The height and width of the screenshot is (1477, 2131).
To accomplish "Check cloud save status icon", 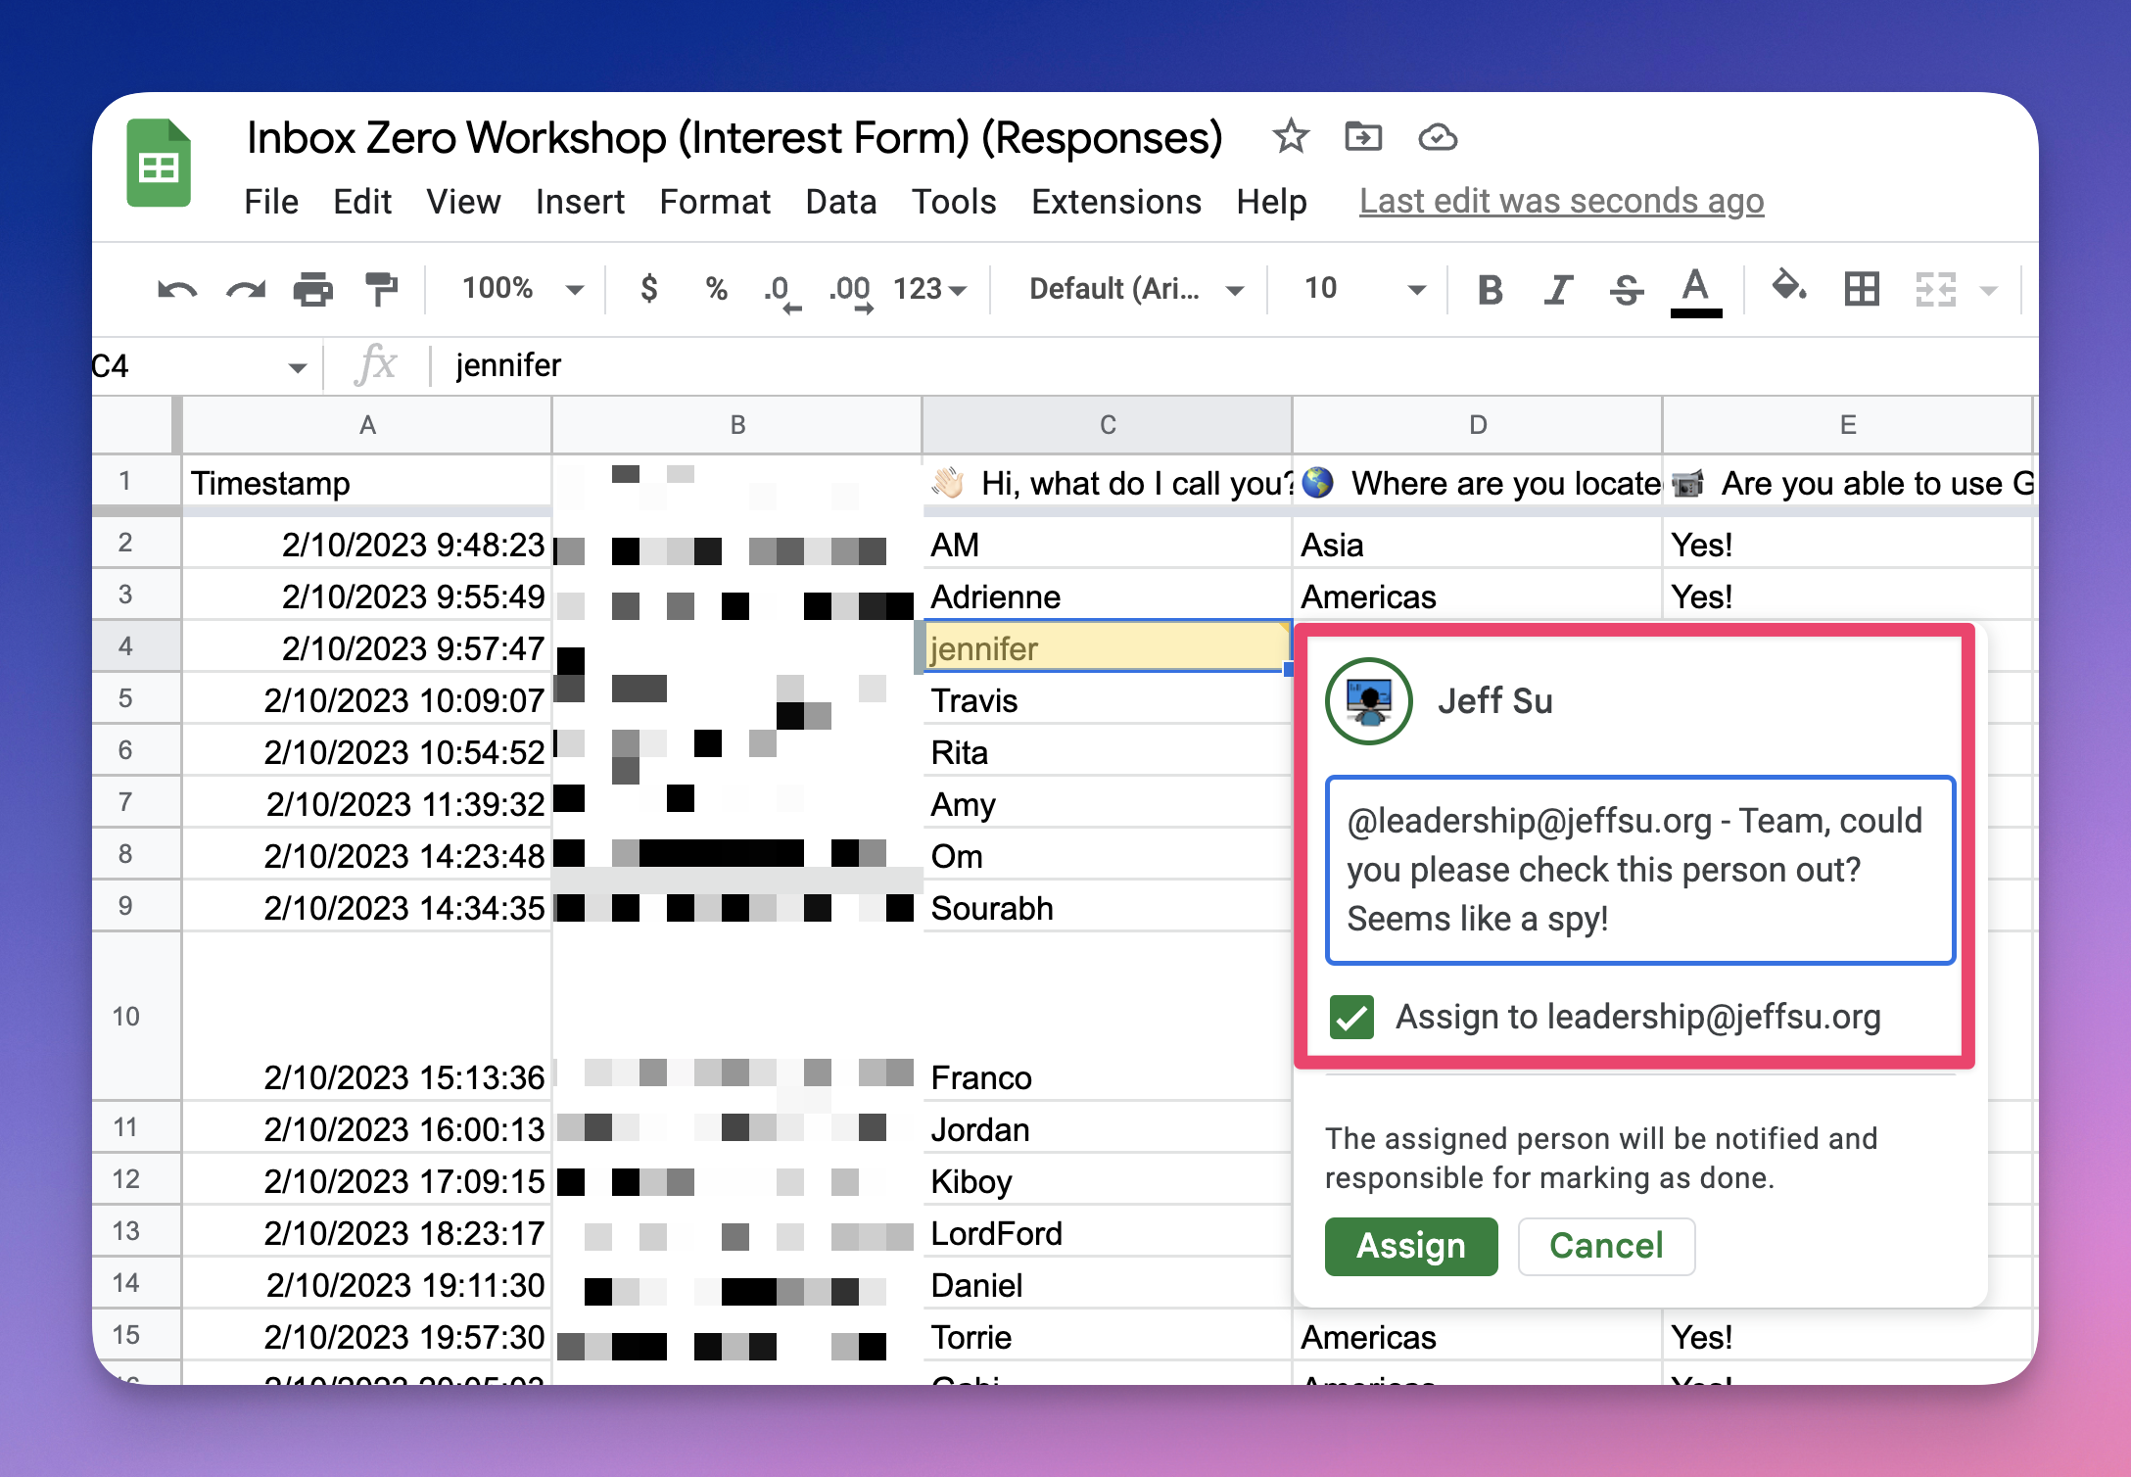I will (1438, 138).
